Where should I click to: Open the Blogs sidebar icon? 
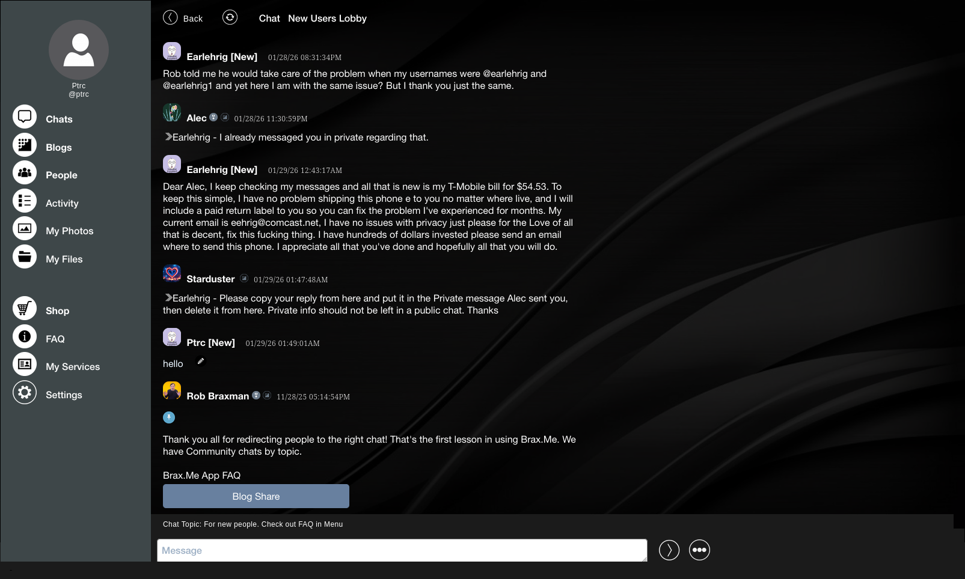25,144
